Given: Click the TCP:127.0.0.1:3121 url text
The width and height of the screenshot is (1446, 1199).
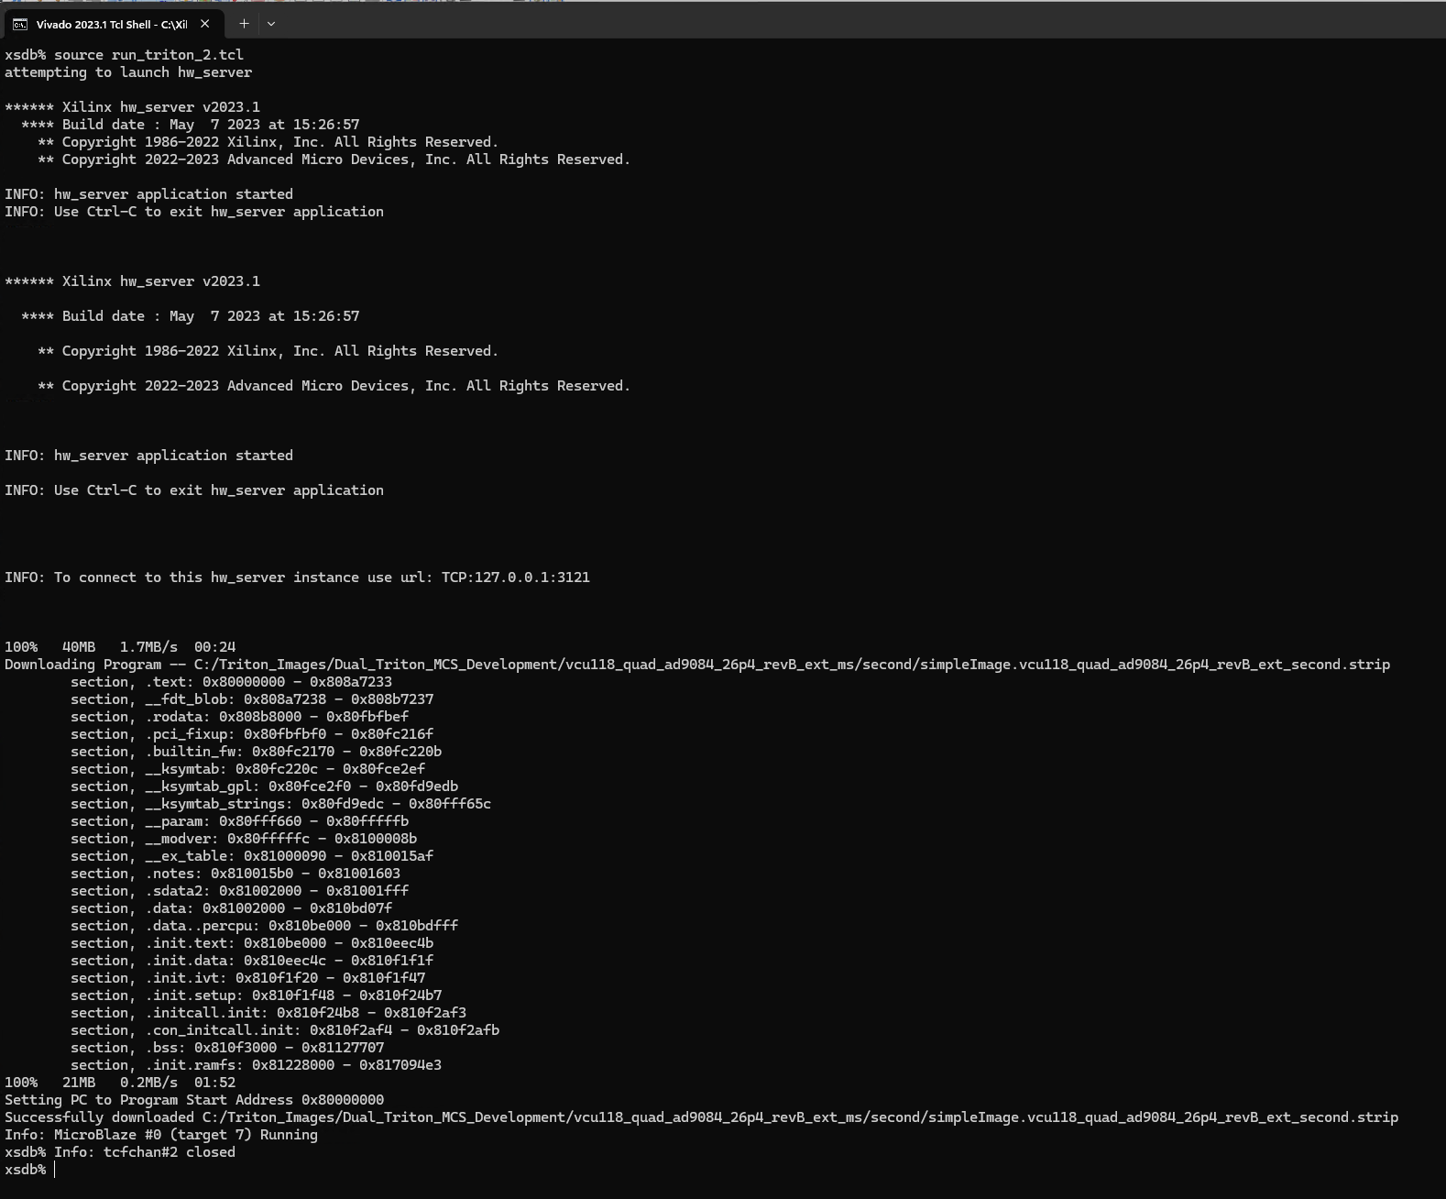Looking at the screenshot, I should click(515, 577).
